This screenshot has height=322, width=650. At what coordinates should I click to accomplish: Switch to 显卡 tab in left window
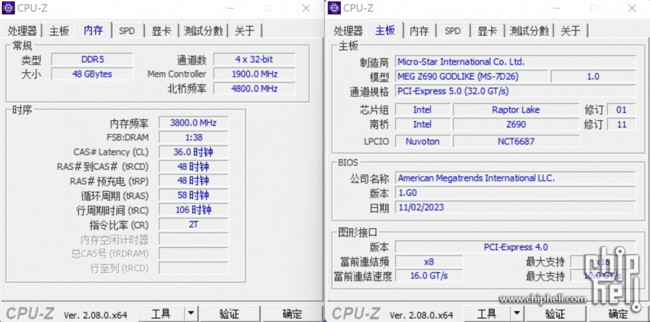[162, 31]
